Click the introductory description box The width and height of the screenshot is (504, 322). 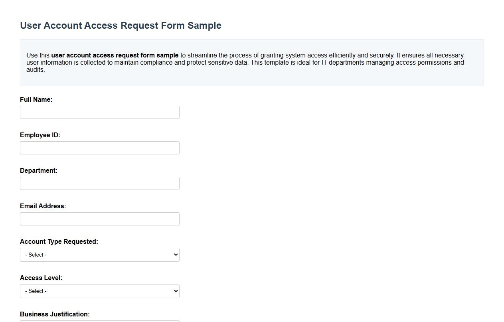(x=252, y=62)
